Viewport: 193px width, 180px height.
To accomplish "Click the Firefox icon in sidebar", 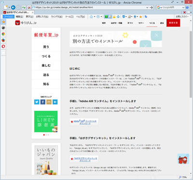I will pyautogui.click(x=3, y=40).
